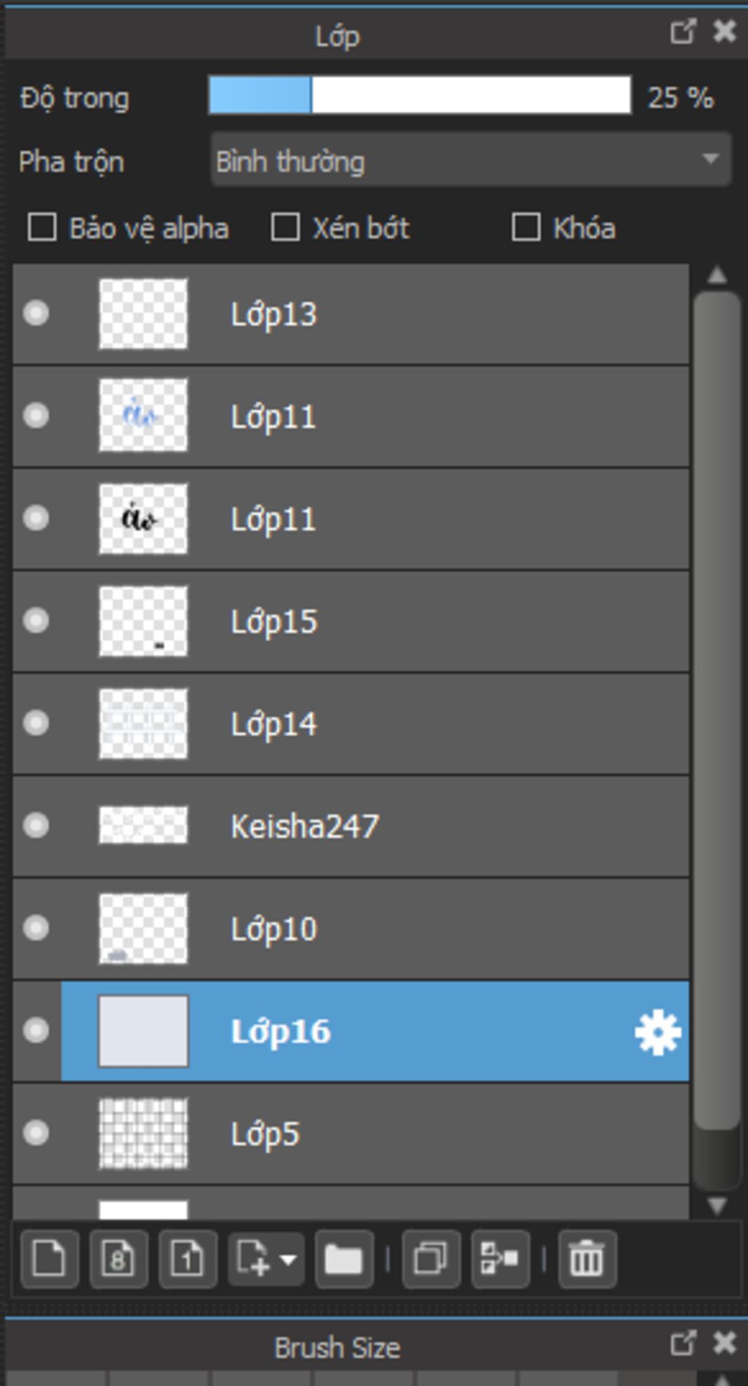
Task: Hide the Lớp15 layer
Action: coord(36,621)
